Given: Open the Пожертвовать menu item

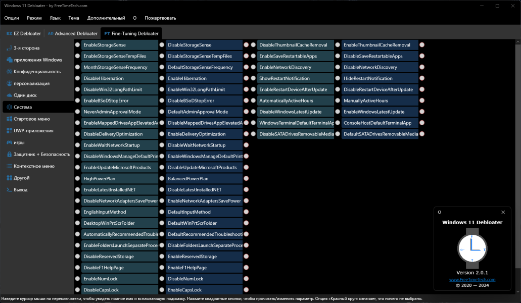Looking at the screenshot, I should [160, 18].
